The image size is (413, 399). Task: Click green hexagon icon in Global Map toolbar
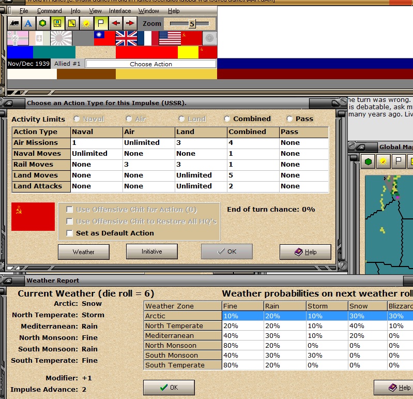368,161
